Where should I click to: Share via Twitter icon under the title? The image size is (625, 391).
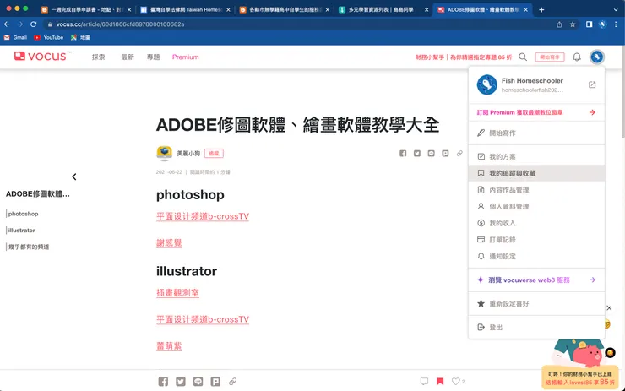(417, 154)
